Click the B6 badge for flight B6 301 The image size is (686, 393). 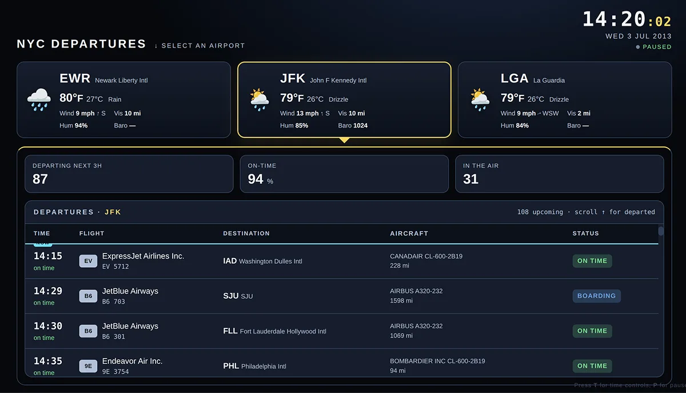[88, 331]
